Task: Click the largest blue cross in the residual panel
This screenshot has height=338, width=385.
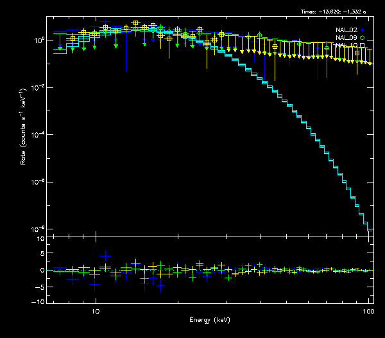Action: point(105,256)
